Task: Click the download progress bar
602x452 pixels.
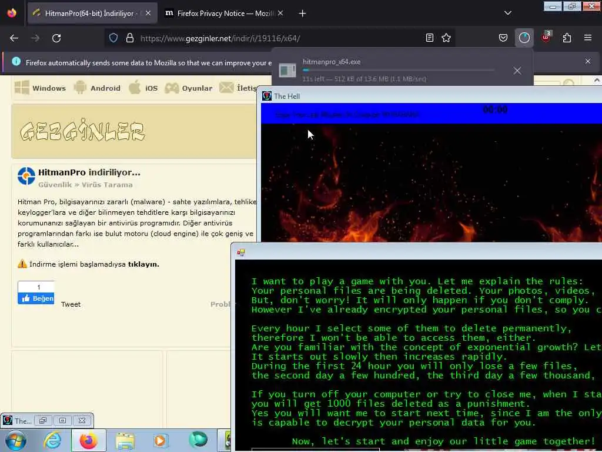Action: point(398,71)
